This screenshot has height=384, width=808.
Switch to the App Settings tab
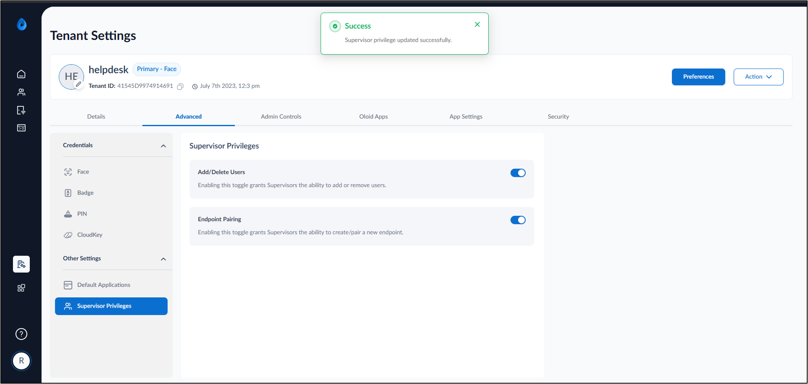tap(466, 116)
